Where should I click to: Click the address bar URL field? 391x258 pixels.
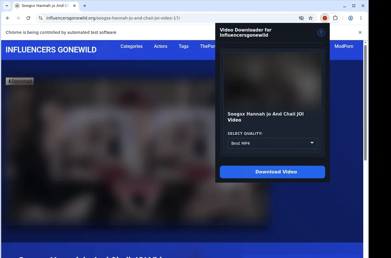(169, 18)
